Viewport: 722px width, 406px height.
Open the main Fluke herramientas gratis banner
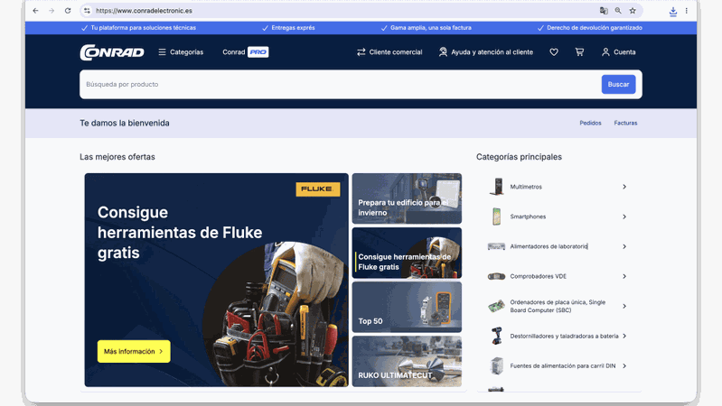click(216, 280)
